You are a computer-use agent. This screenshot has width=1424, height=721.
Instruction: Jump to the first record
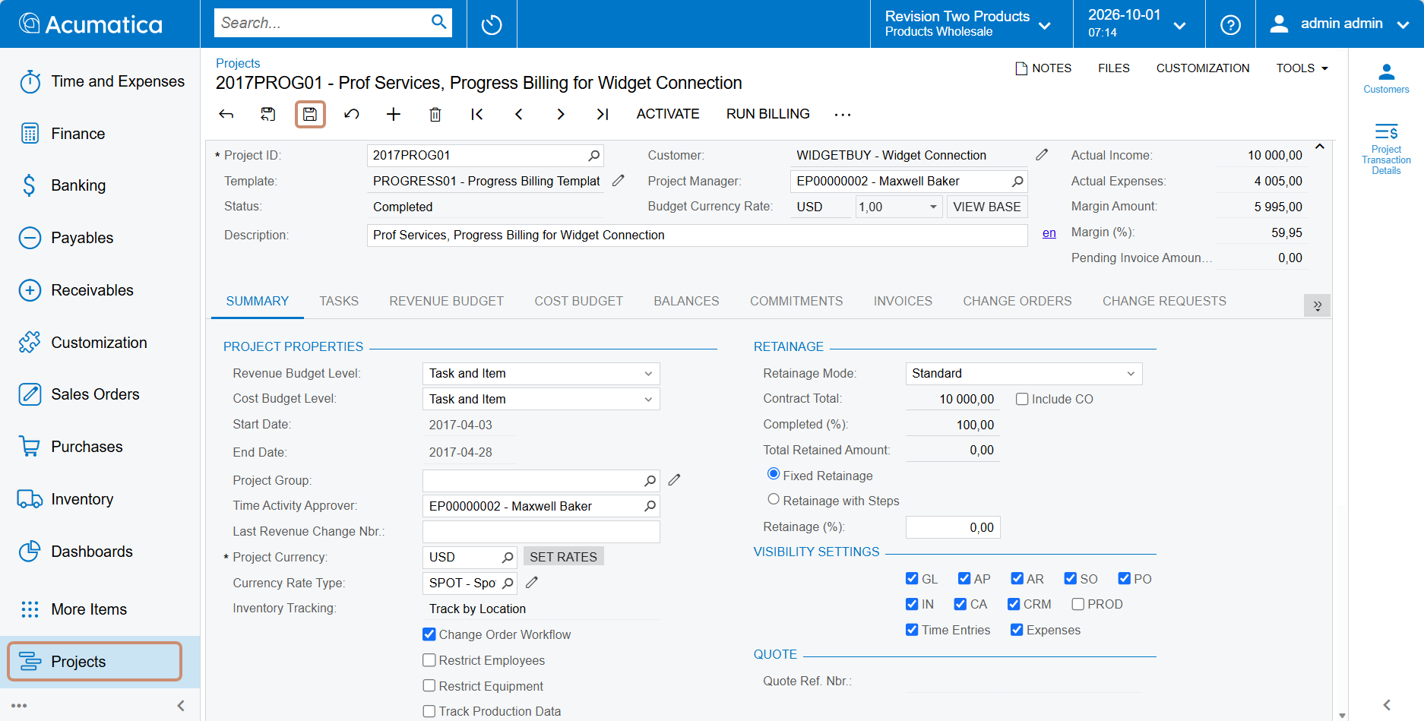[x=477, y=114]
